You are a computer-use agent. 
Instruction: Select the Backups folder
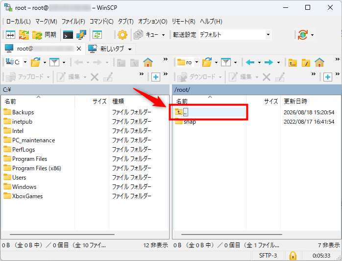click(x=19, y=112)
